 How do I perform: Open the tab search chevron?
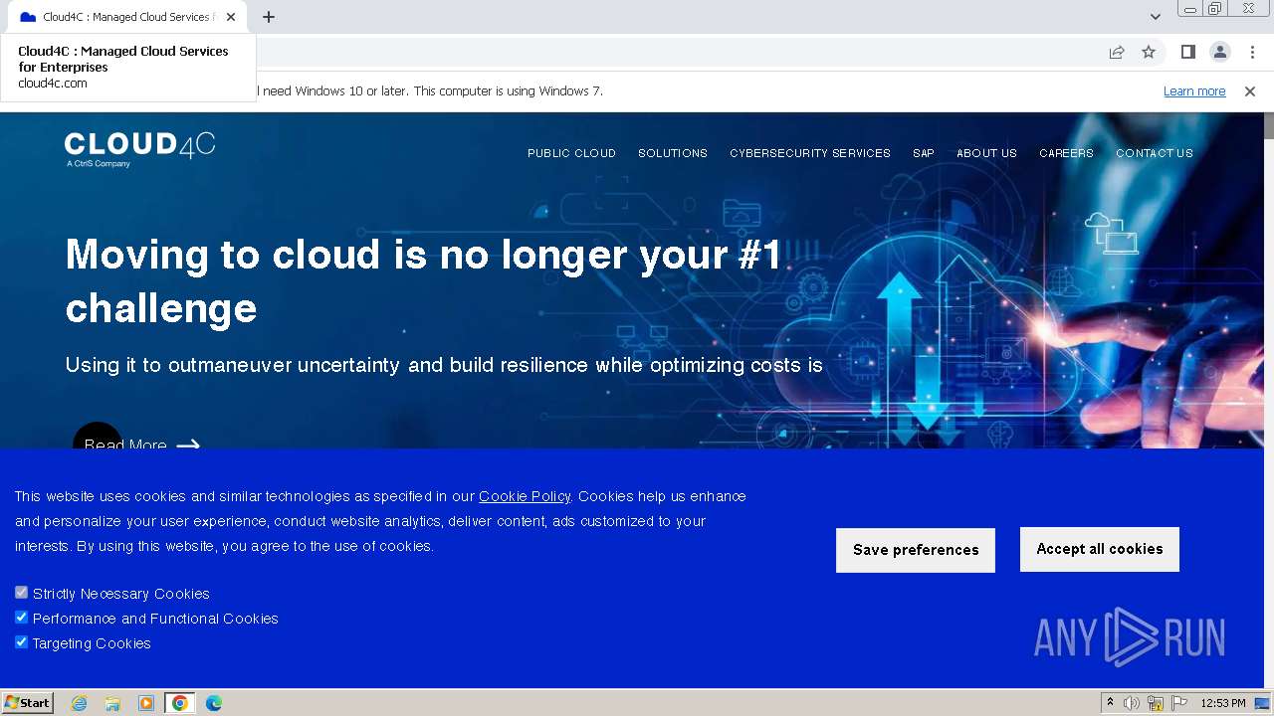coord(1155,17)
